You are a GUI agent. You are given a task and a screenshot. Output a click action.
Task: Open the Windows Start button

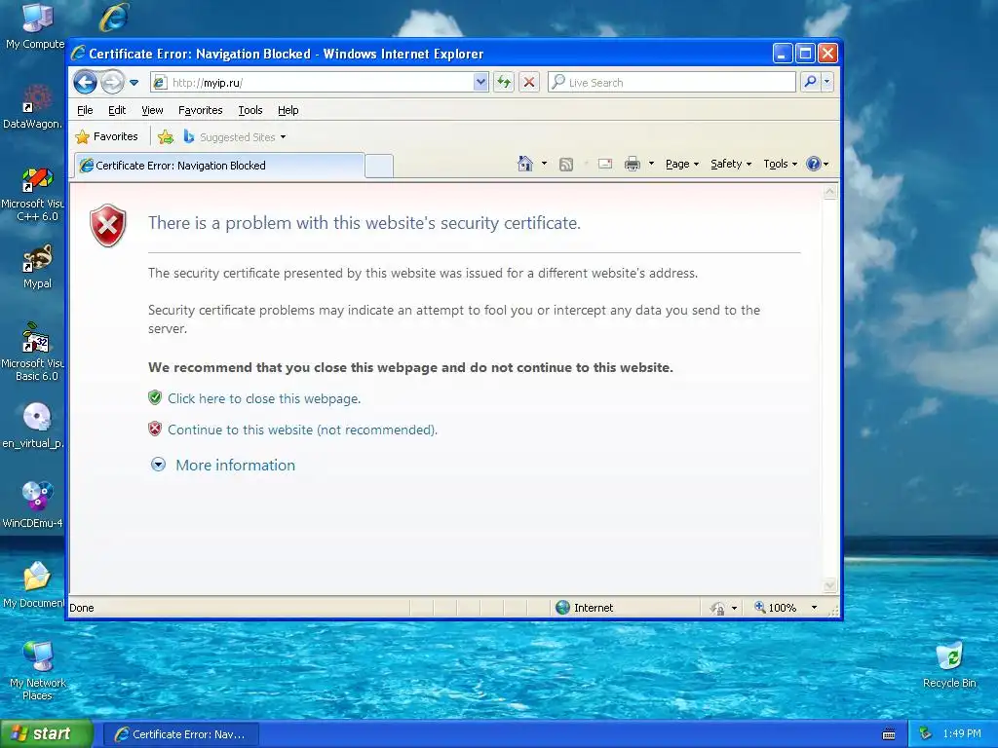[47, 734]
